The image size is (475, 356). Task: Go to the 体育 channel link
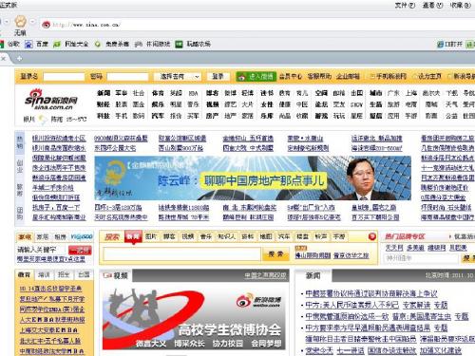pyautogui.click(x=158, y=93)
